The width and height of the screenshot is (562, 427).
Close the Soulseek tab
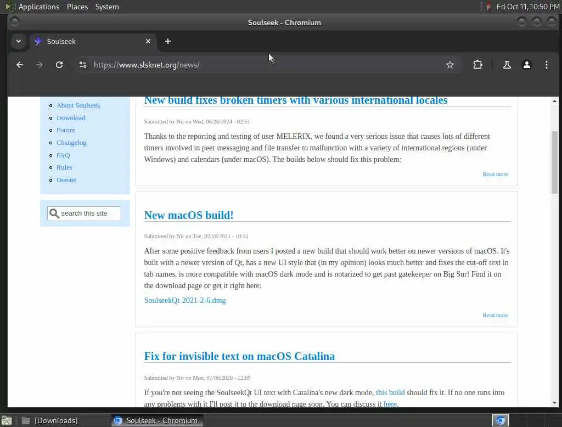tap(148, 41)
